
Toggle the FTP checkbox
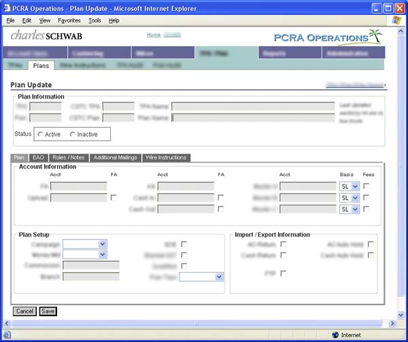coord(284,273)
